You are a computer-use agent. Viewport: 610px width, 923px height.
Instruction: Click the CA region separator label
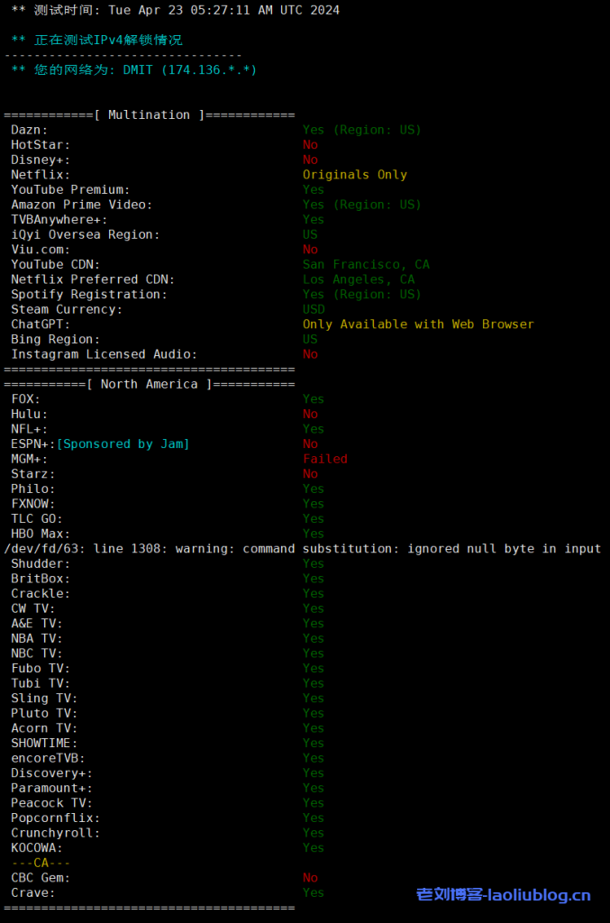(41, 863)
